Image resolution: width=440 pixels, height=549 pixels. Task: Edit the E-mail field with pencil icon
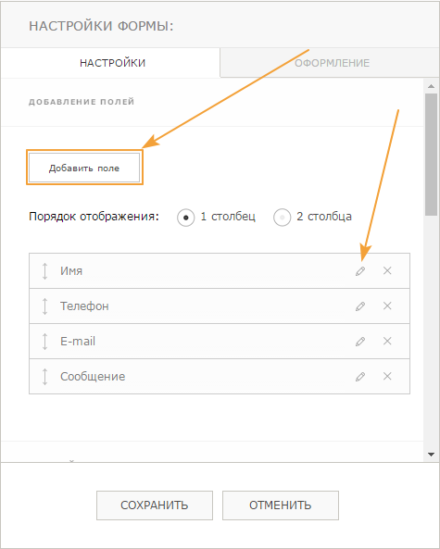[360, 342]
